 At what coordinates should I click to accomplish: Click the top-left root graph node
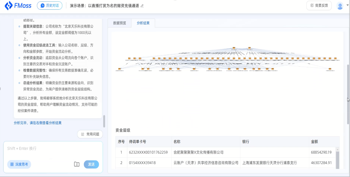pos(234,48)
